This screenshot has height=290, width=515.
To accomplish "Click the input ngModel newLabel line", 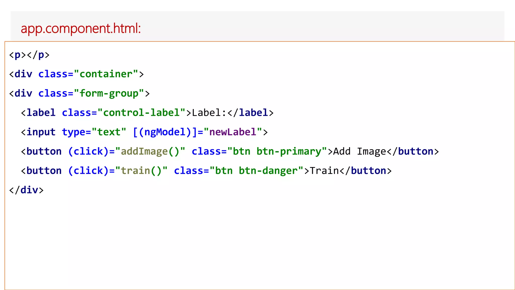I will [144, 132].
